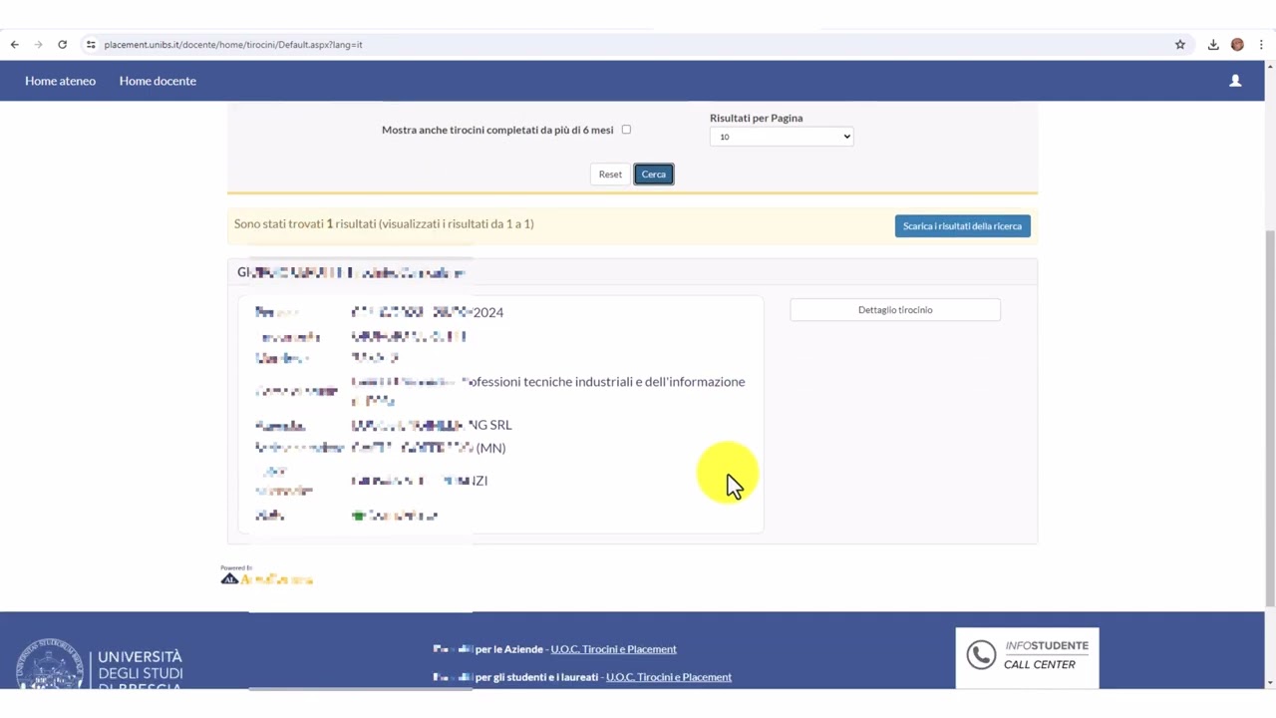
Task: Click the Università degli Studi di Brescia logo
Action: click(x=100, y=663)
